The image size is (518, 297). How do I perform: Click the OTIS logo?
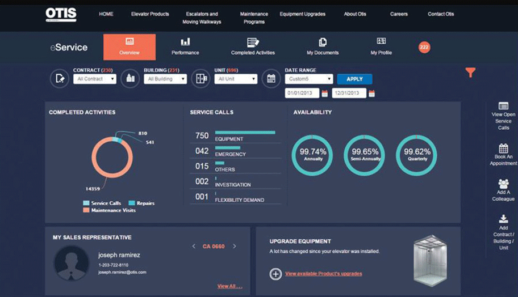click(61, 15)
